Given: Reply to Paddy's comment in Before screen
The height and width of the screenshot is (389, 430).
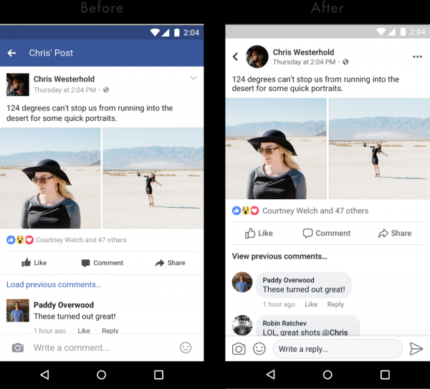Looking at the screenshot, I should pyautogui.click(x=110, y=330).
